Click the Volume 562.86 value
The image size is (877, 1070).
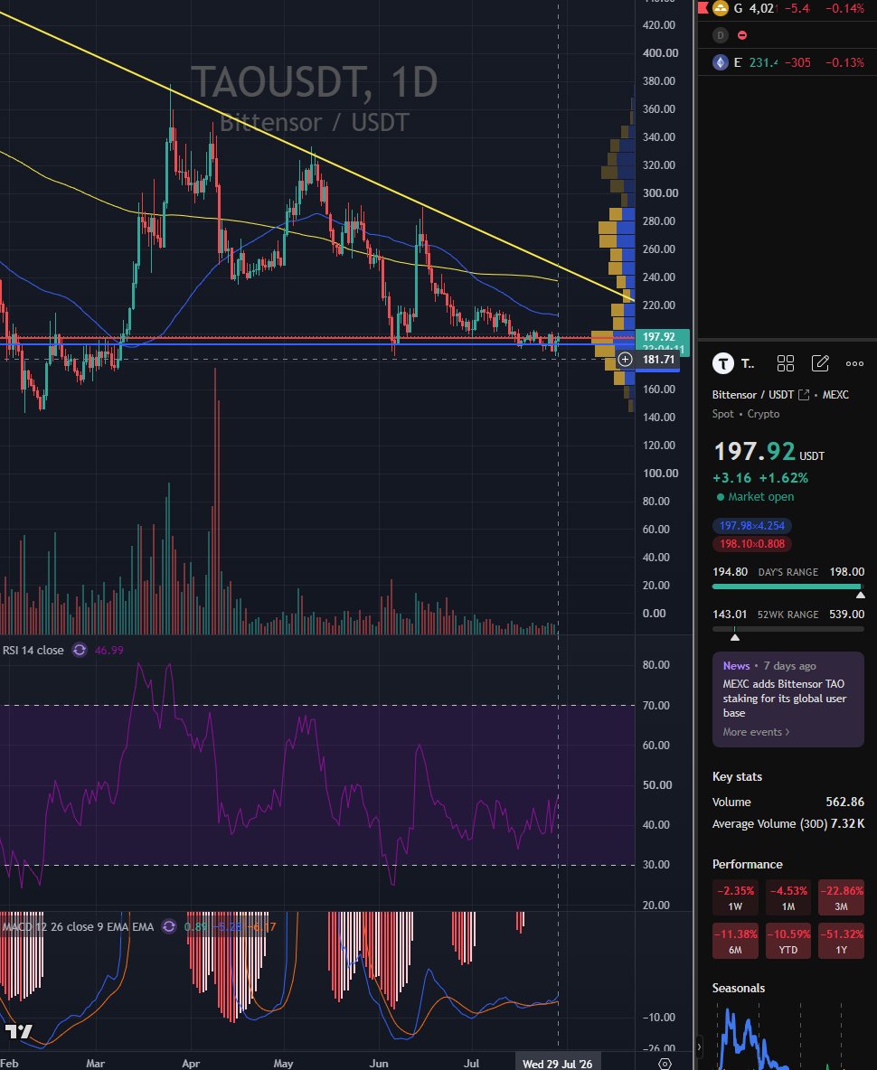click(845, 802)
